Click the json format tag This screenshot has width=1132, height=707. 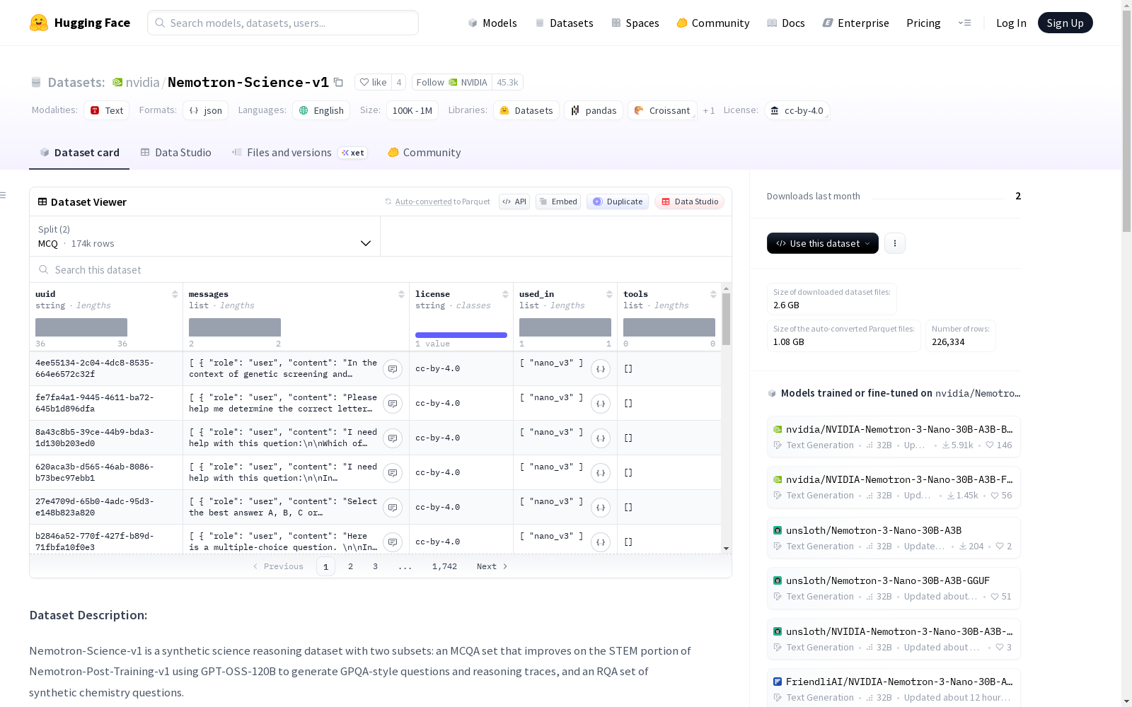tap(205, 110)
